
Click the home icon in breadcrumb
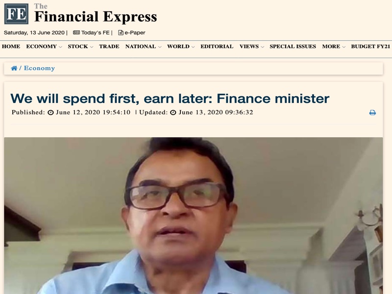(x=14, y=68)
